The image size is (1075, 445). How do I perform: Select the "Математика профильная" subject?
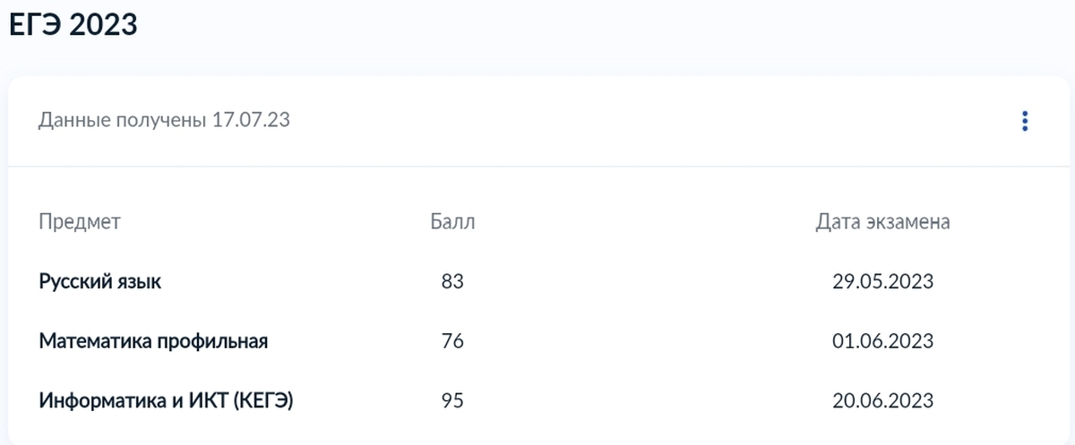153,341
